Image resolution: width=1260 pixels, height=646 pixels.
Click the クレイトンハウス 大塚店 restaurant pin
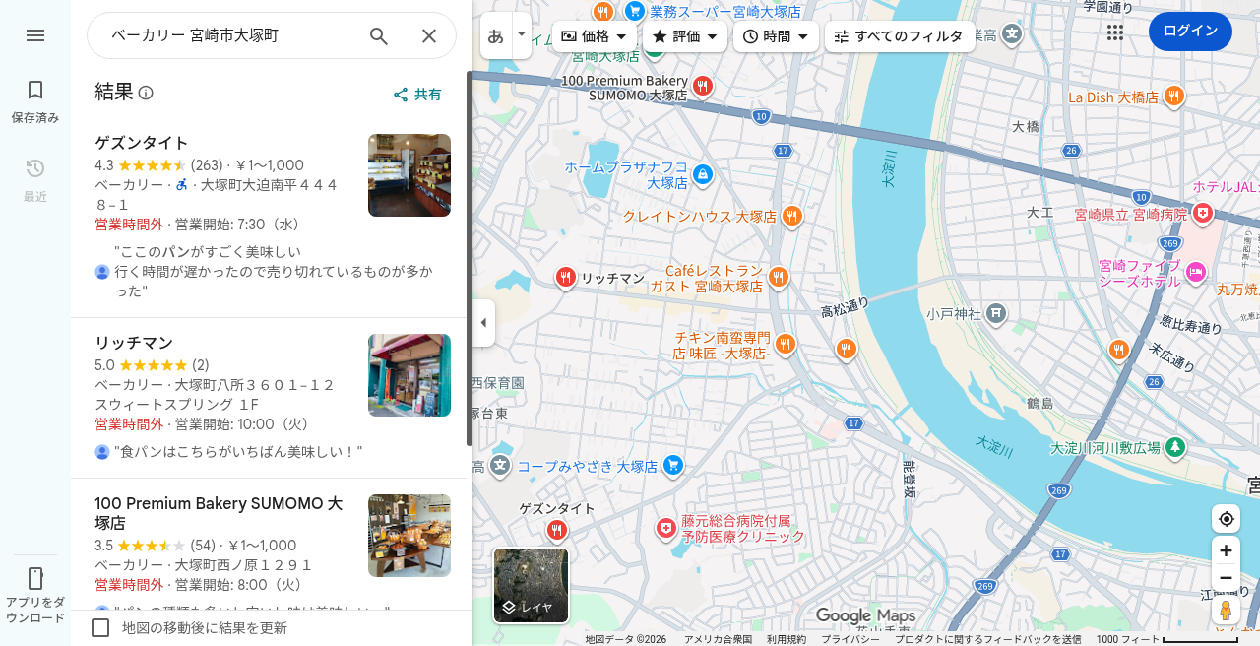click(x=792, y=217)
